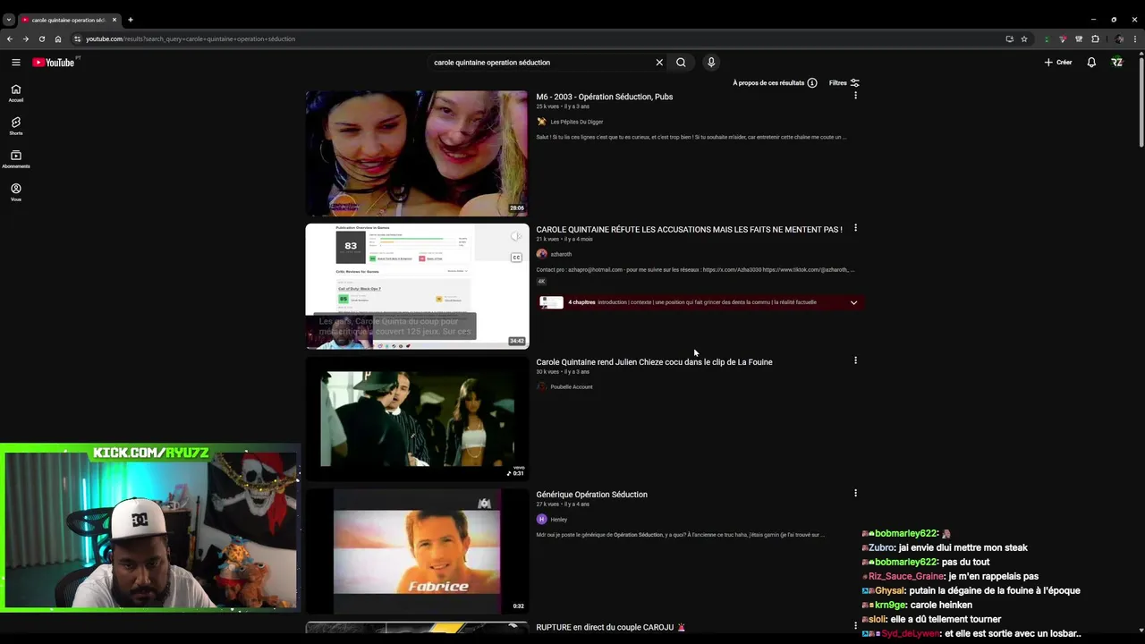Open a new browser tab
The height and width of the screenshot is (644, 1145).
(x=131, y=20)
